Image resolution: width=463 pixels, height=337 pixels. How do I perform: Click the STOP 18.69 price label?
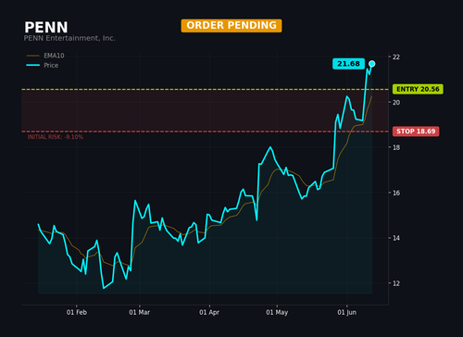[416, 131]
